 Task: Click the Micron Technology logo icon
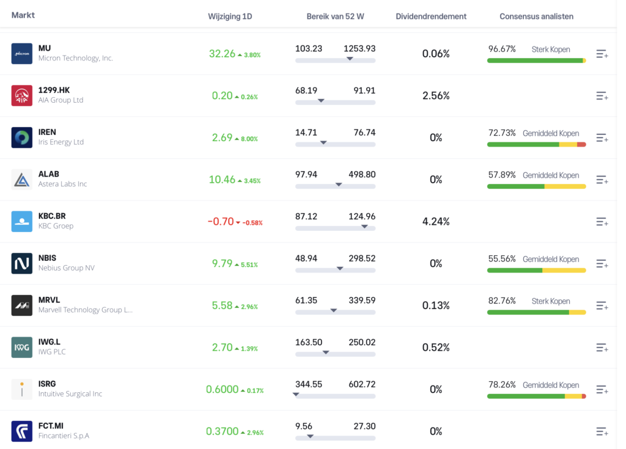pyautogui.click(x=22, y=54)
